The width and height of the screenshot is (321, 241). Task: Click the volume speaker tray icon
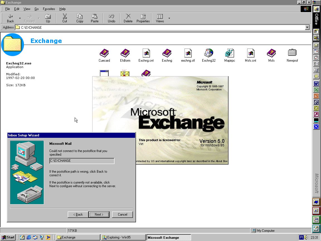click(x=306, y=237)
